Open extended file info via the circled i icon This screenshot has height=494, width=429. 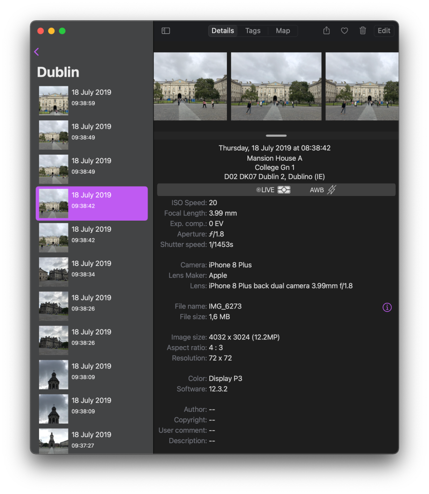pyautogui.click(x=387, y=307)
